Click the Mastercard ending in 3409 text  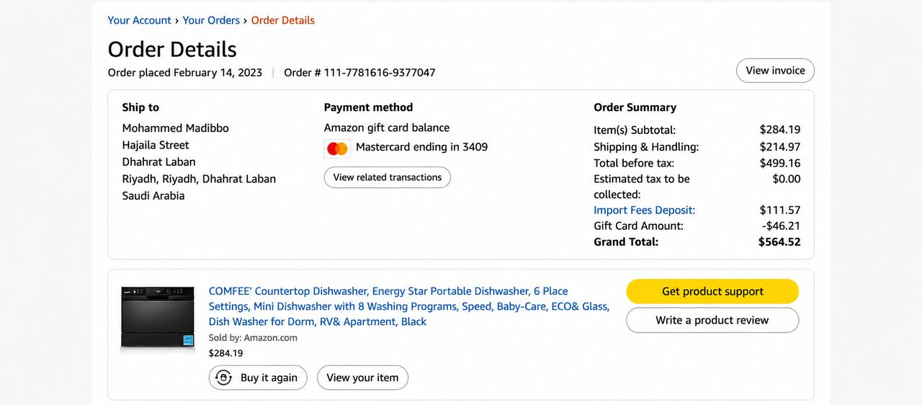[x=422, y=147]
